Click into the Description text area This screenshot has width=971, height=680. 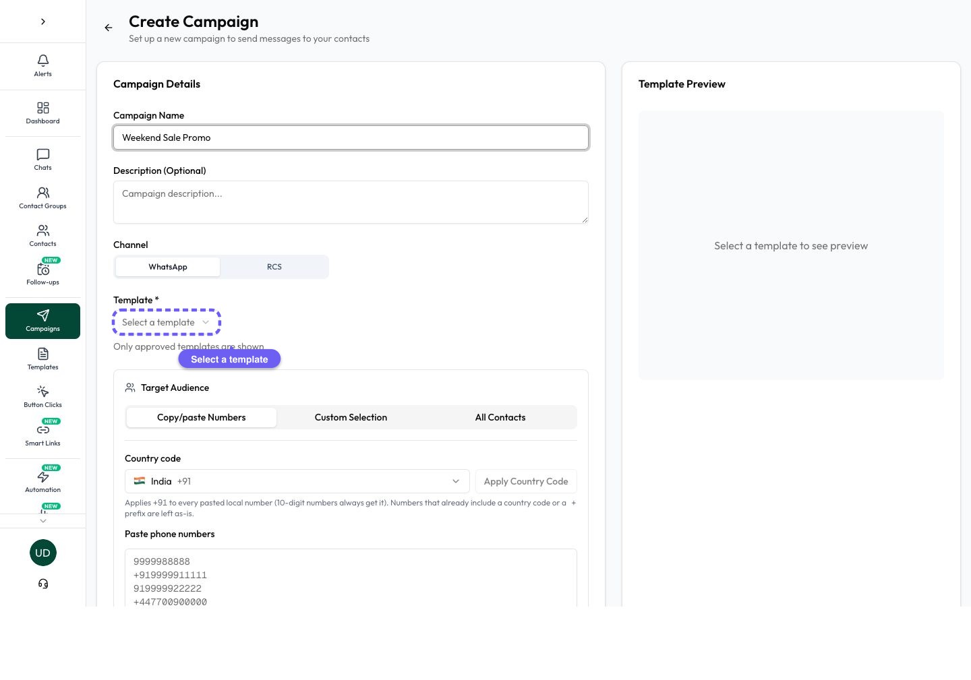click(x=351, y=202)
